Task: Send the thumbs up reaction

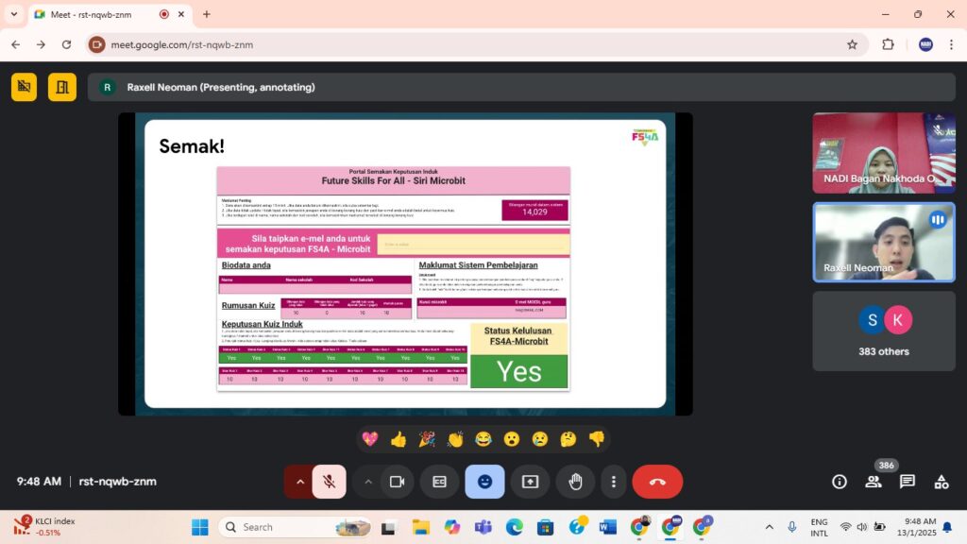Action: point(399,438)
